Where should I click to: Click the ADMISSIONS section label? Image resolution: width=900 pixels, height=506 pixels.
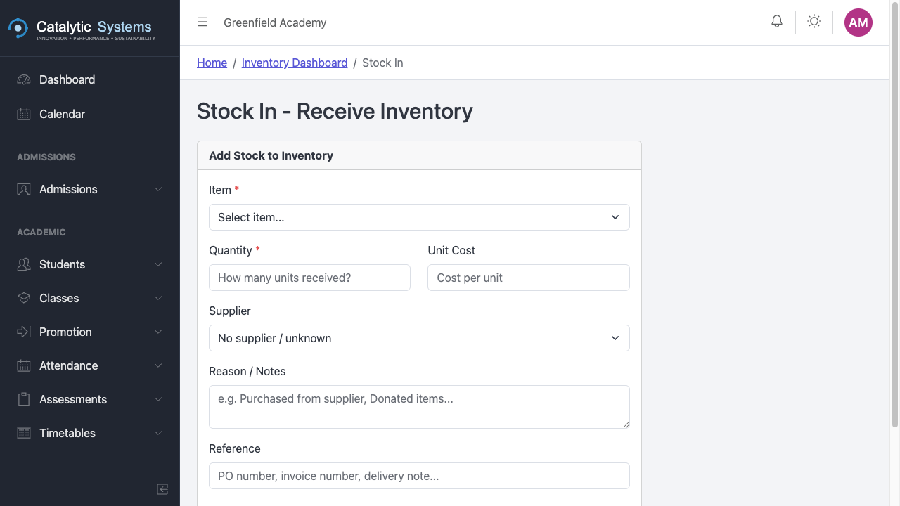click(46, 157)
